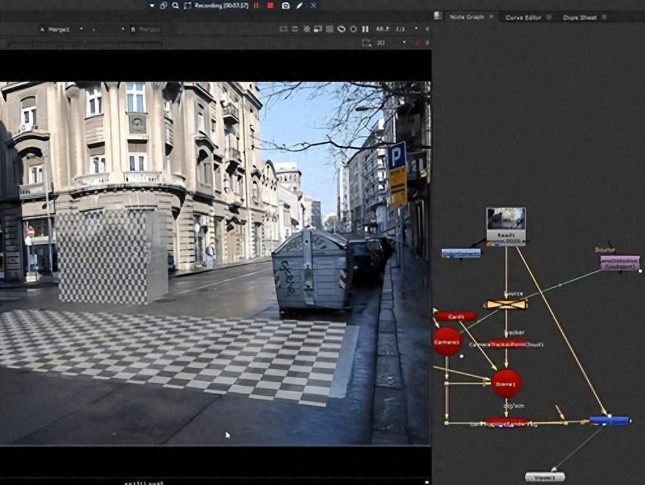Switch to the Dope Sheet tab
645x485 pixels.
pyautogui.click(x=579, y=17)
